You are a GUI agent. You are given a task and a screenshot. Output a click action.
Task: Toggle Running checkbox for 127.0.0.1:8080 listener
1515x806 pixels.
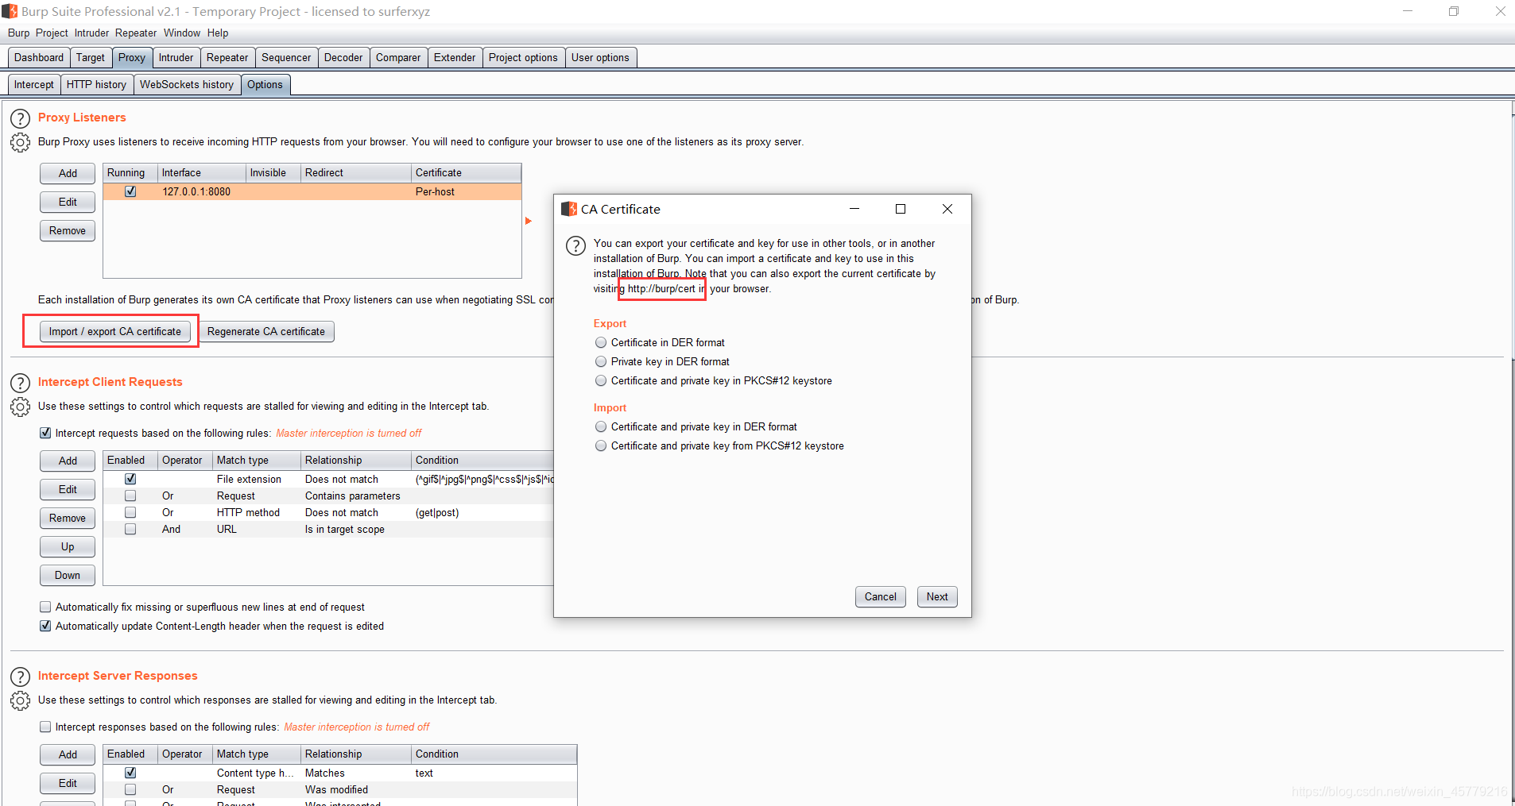(x=130, y=191)
